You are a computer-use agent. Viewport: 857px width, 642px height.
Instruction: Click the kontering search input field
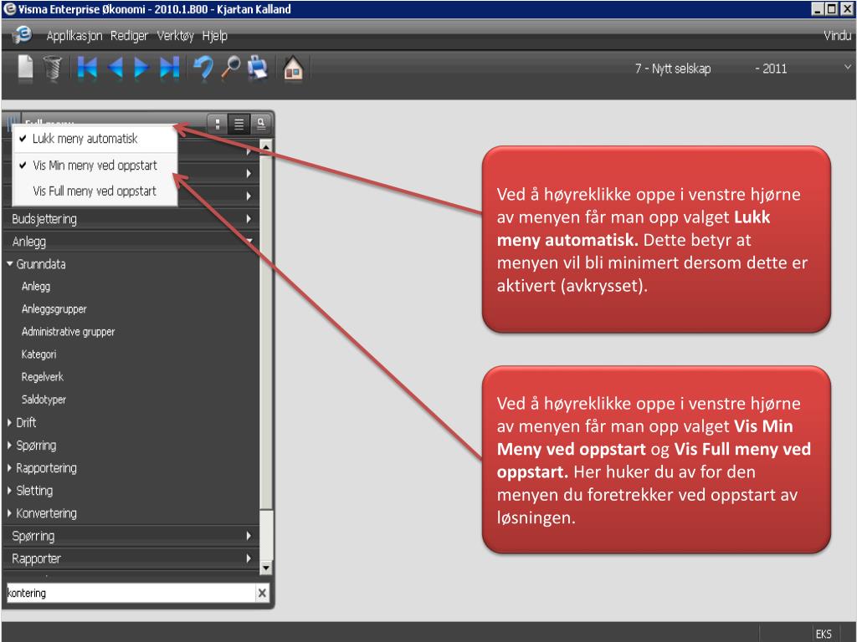tap(131, 593)
